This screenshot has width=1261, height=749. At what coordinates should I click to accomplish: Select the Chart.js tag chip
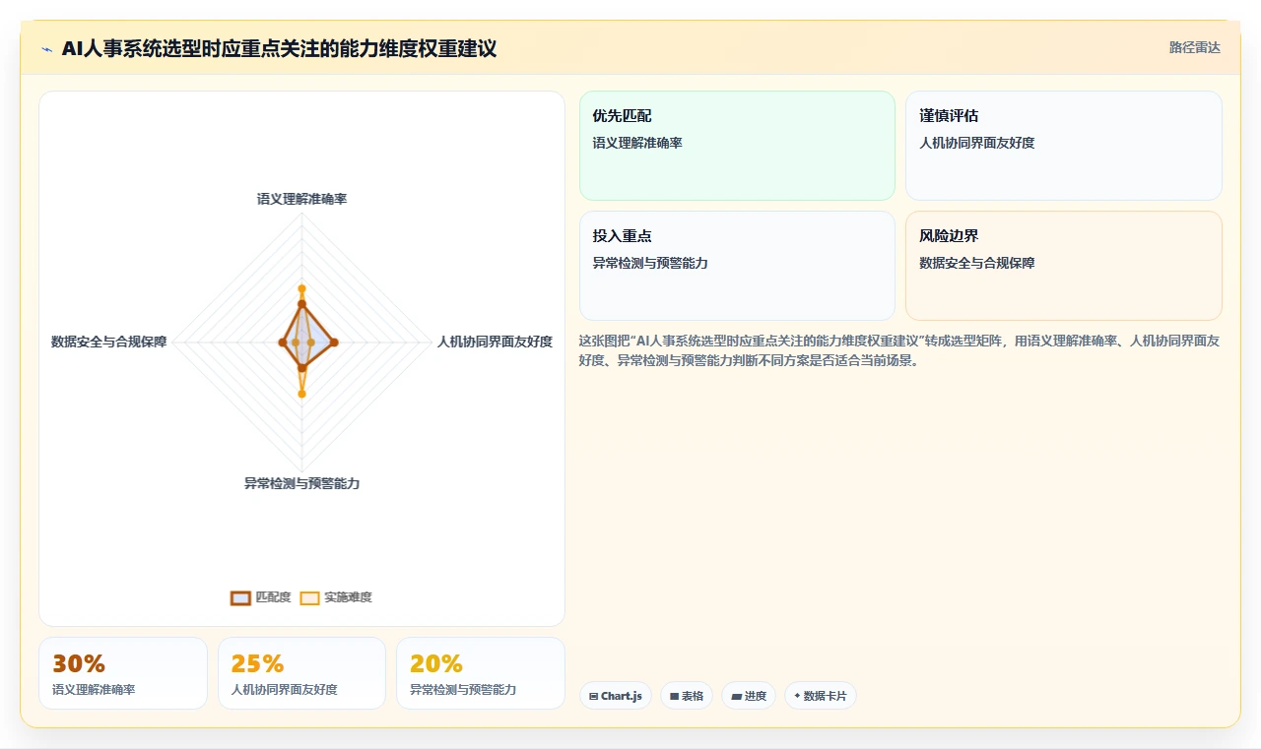tap(616, 696)
